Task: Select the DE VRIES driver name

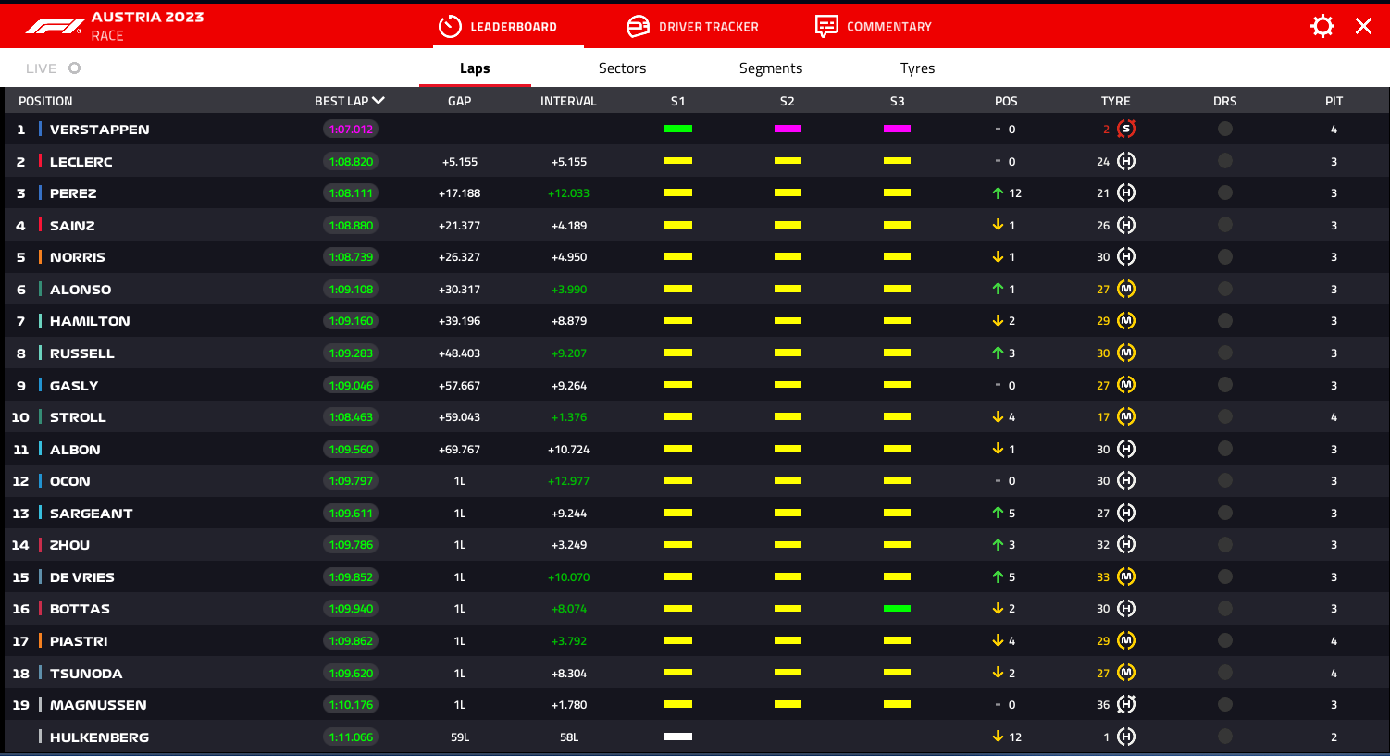Action: [x=82, y=577]
